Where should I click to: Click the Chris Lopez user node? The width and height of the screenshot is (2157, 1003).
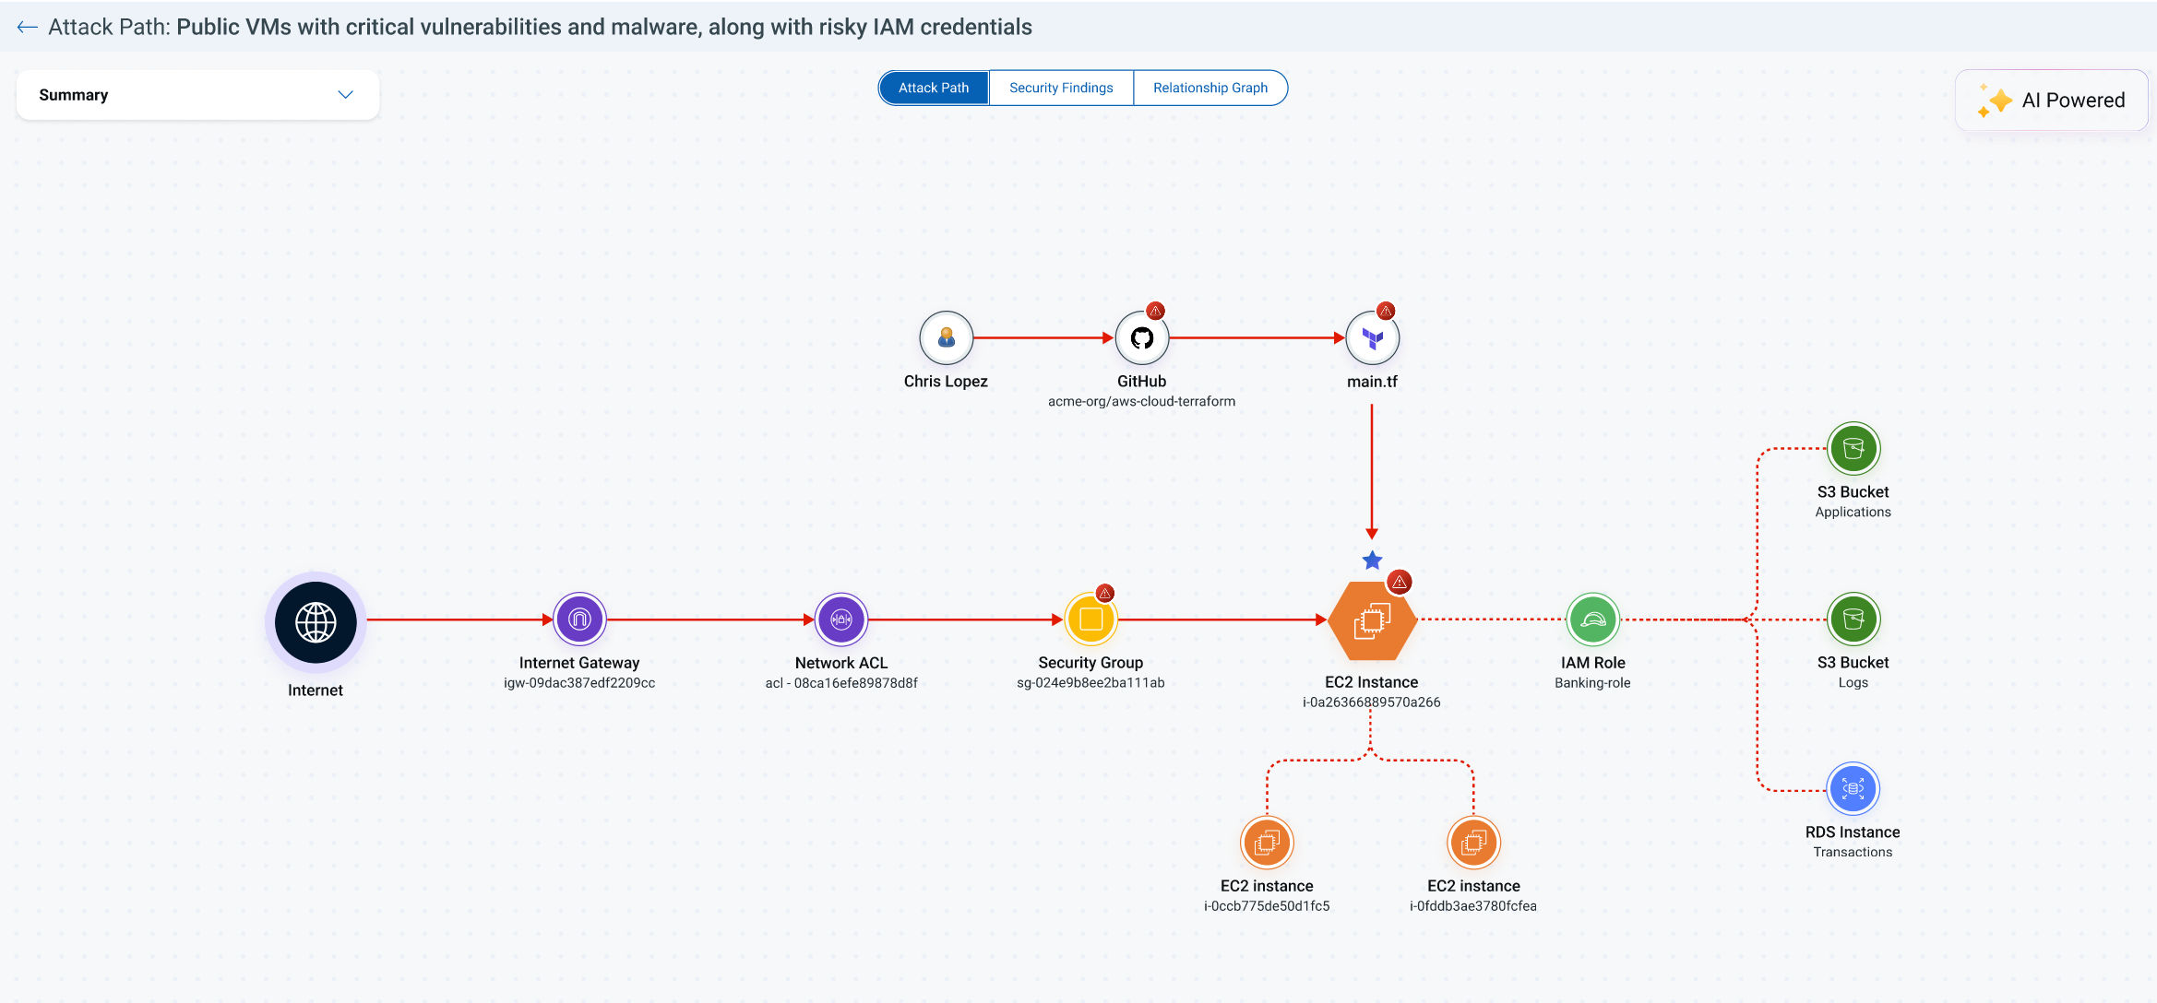946,338
